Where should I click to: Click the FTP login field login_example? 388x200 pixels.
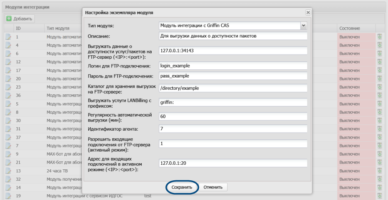tap(233, 66)
